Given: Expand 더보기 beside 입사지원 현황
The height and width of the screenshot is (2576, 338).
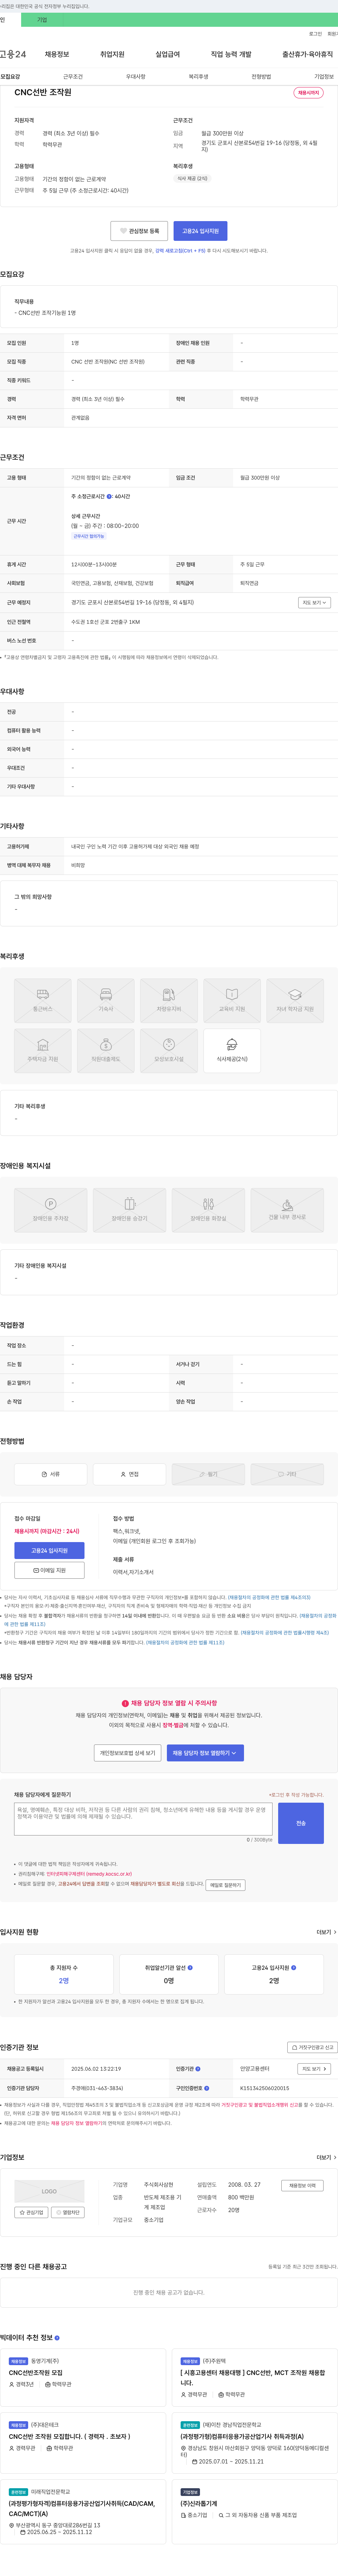Looking at the screenshot, I should click(326, 1932).
